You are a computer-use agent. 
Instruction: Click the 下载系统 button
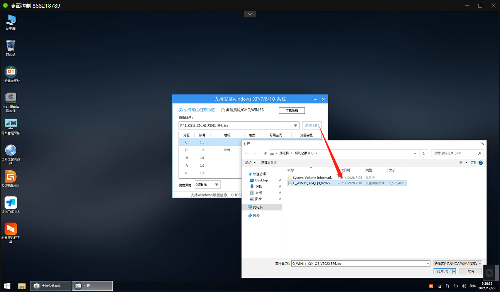[x=292, y=110]
